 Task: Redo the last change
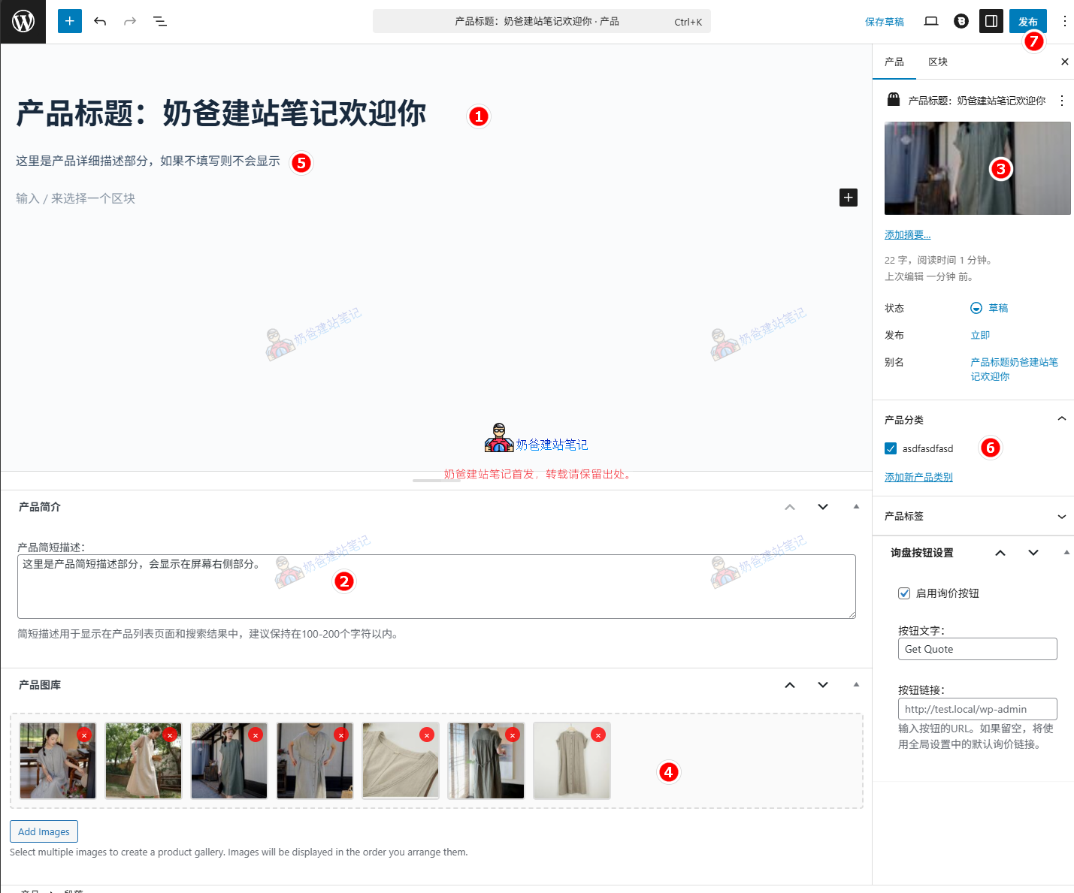coord(129,21)
